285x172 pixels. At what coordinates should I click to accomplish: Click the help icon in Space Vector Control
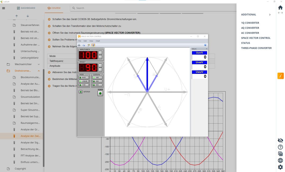[205, 45]
